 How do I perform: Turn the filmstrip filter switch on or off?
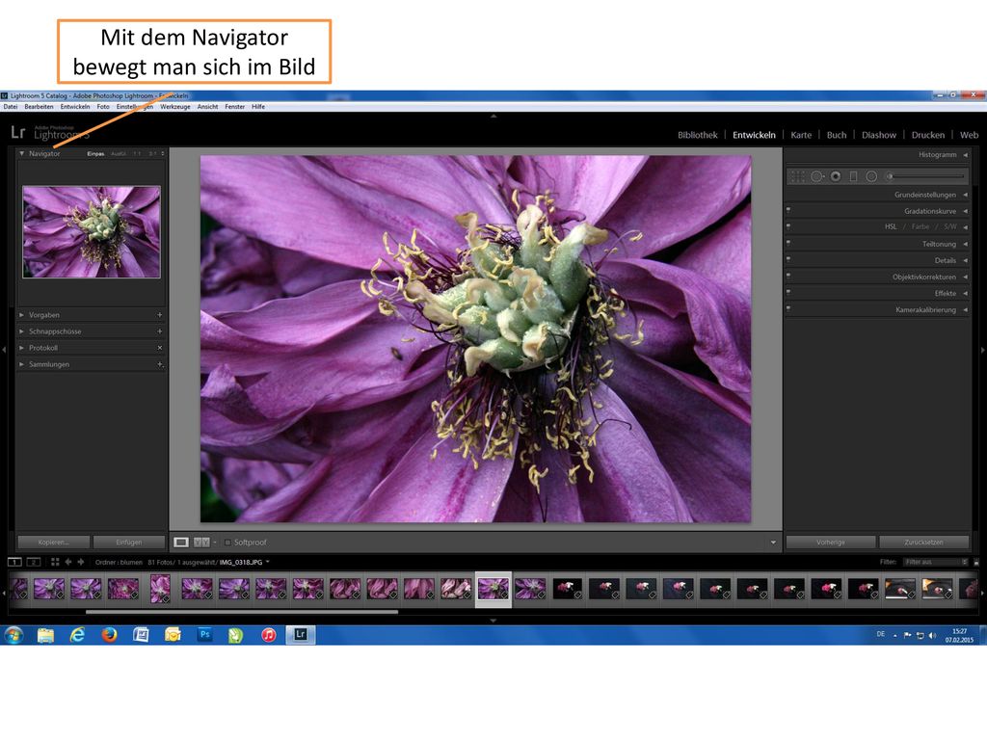tap(976, 562)
